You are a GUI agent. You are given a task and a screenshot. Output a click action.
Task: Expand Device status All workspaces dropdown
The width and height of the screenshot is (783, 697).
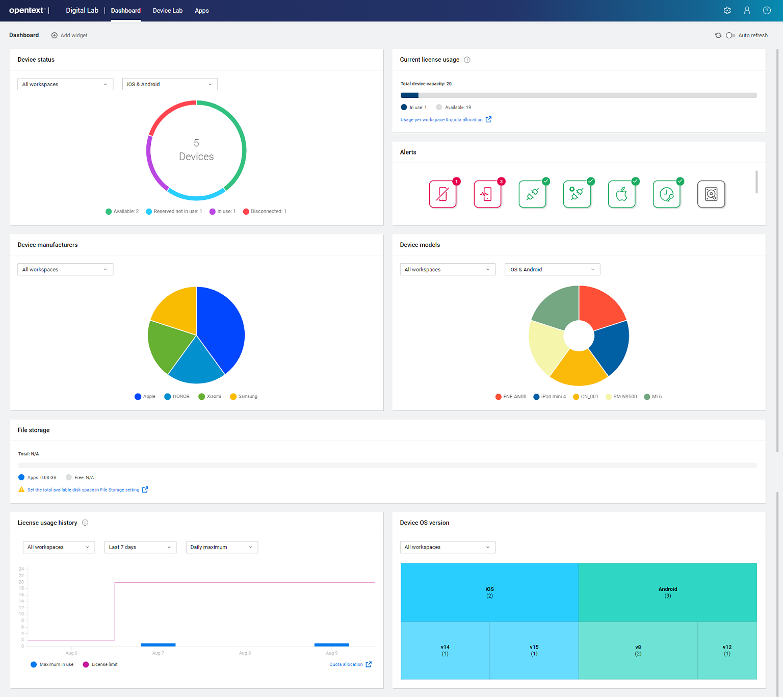tap(65, 84)
